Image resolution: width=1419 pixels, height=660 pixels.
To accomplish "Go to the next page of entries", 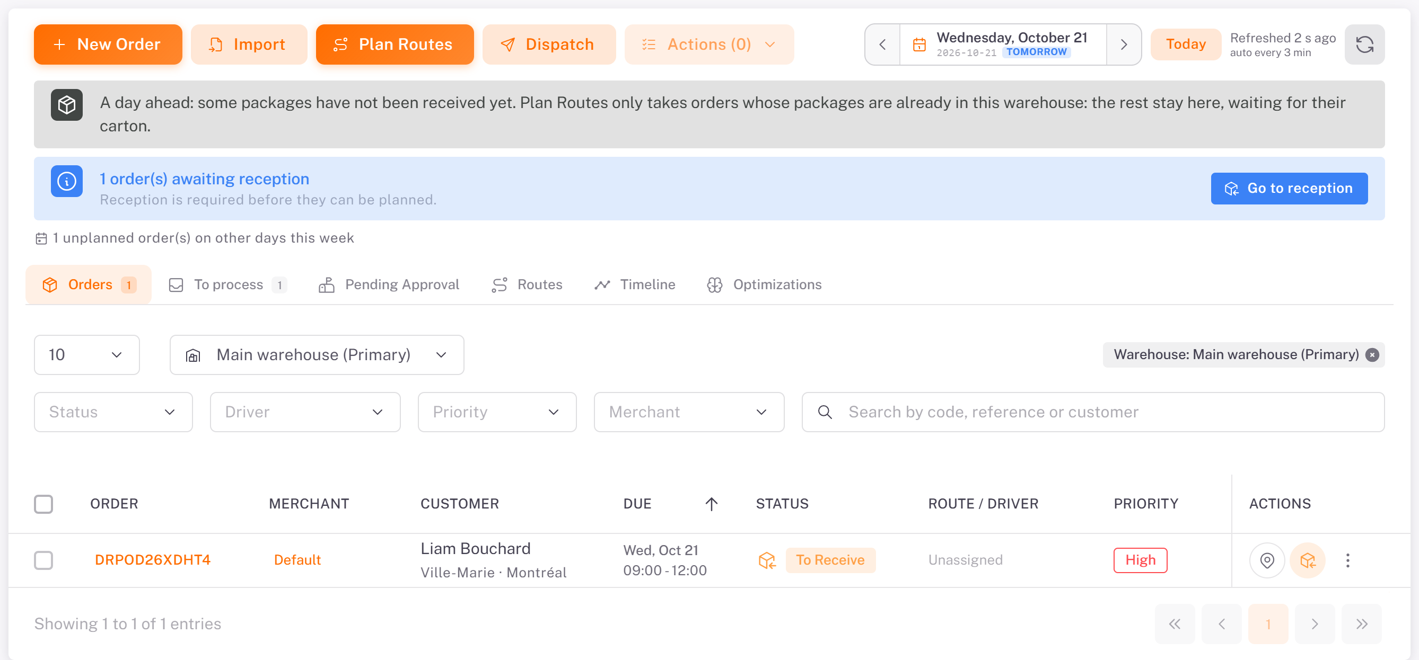I will 1315,623.
